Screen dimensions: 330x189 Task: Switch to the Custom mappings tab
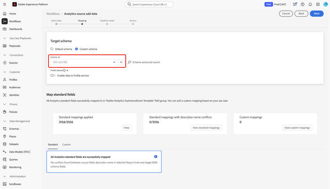[66, 145]
